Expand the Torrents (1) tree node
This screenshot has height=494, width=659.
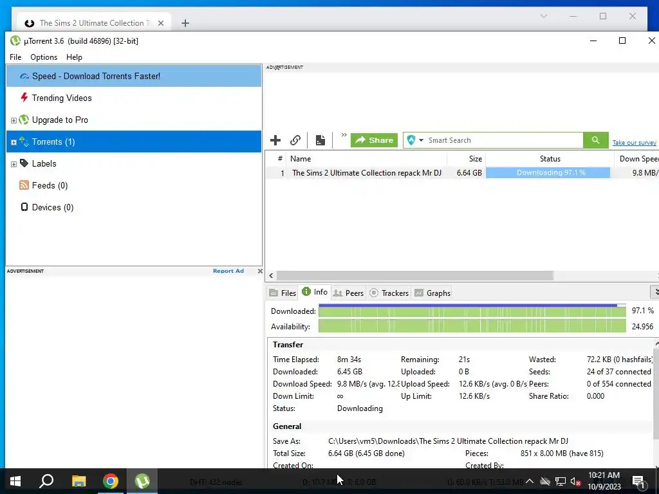pos(14,142)
